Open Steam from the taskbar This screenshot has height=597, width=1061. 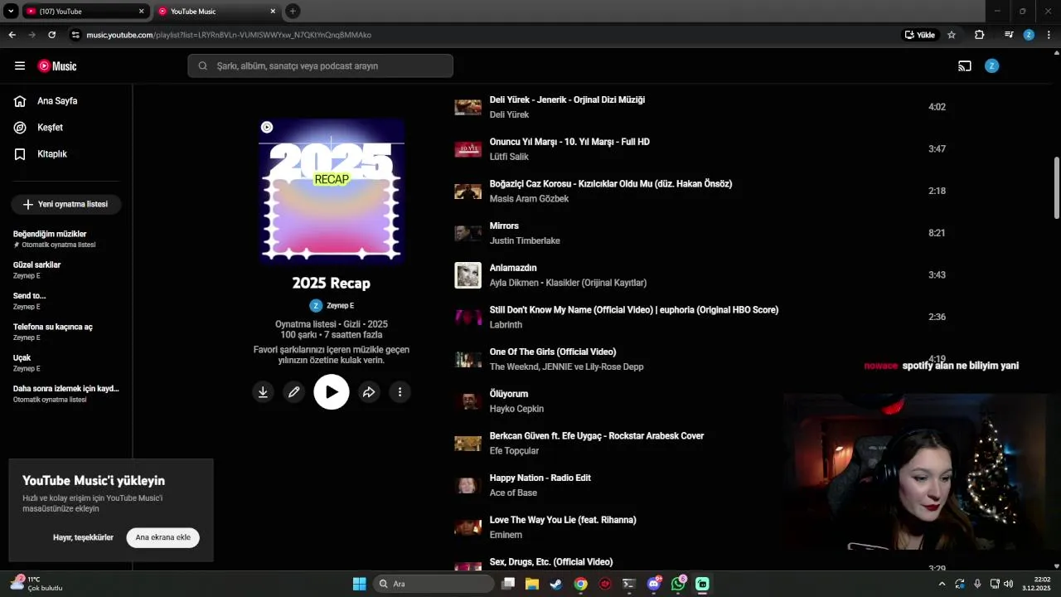556,584
